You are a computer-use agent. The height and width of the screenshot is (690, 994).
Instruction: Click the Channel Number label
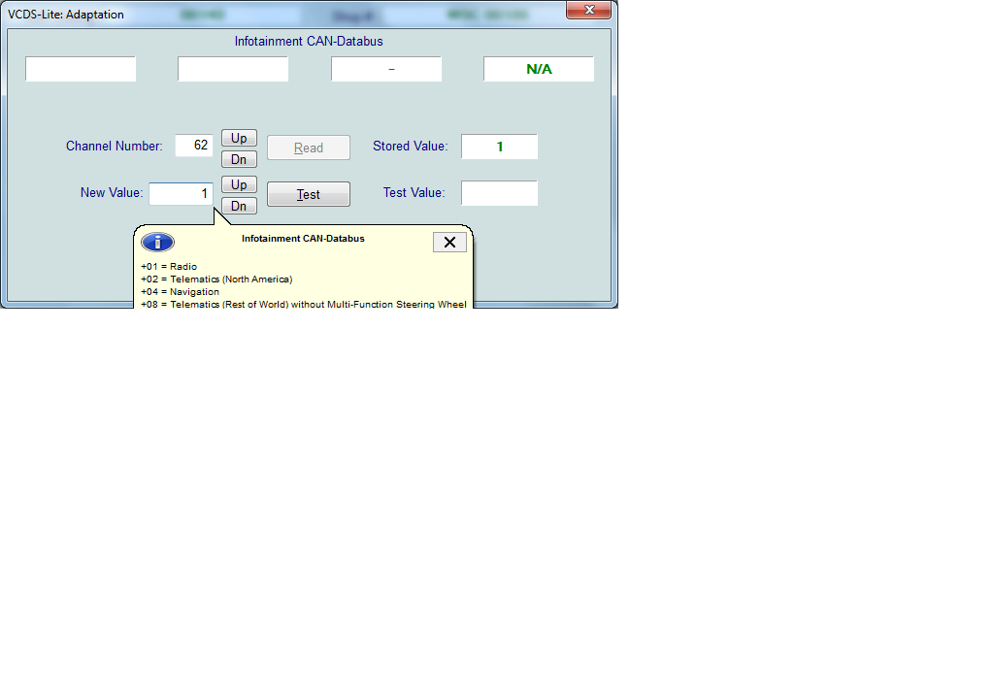(115, 147)
